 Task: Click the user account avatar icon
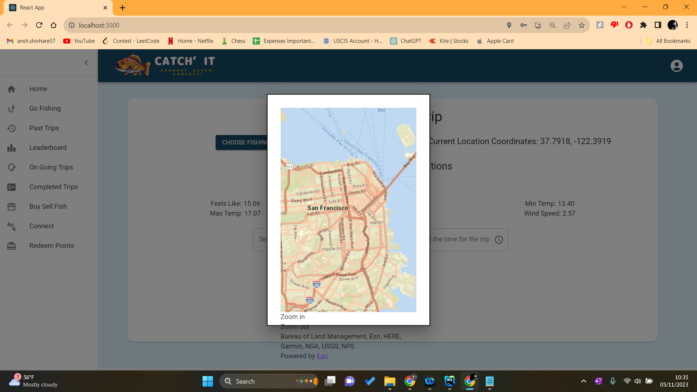[x=676, y=66]
